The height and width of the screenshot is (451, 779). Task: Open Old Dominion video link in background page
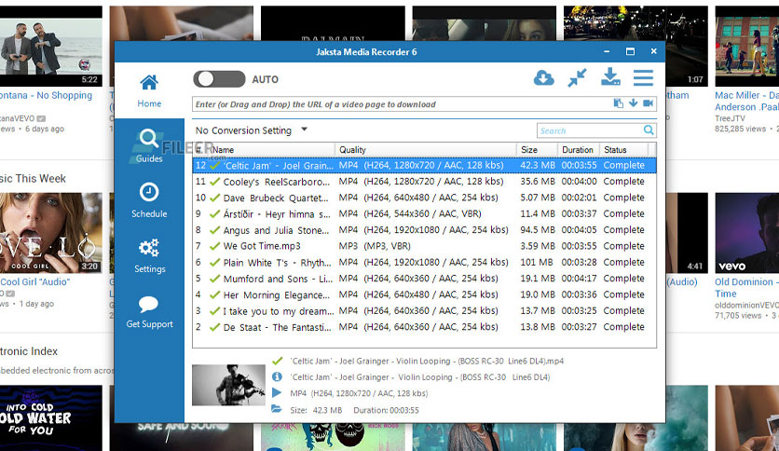[x=746, y=288]
